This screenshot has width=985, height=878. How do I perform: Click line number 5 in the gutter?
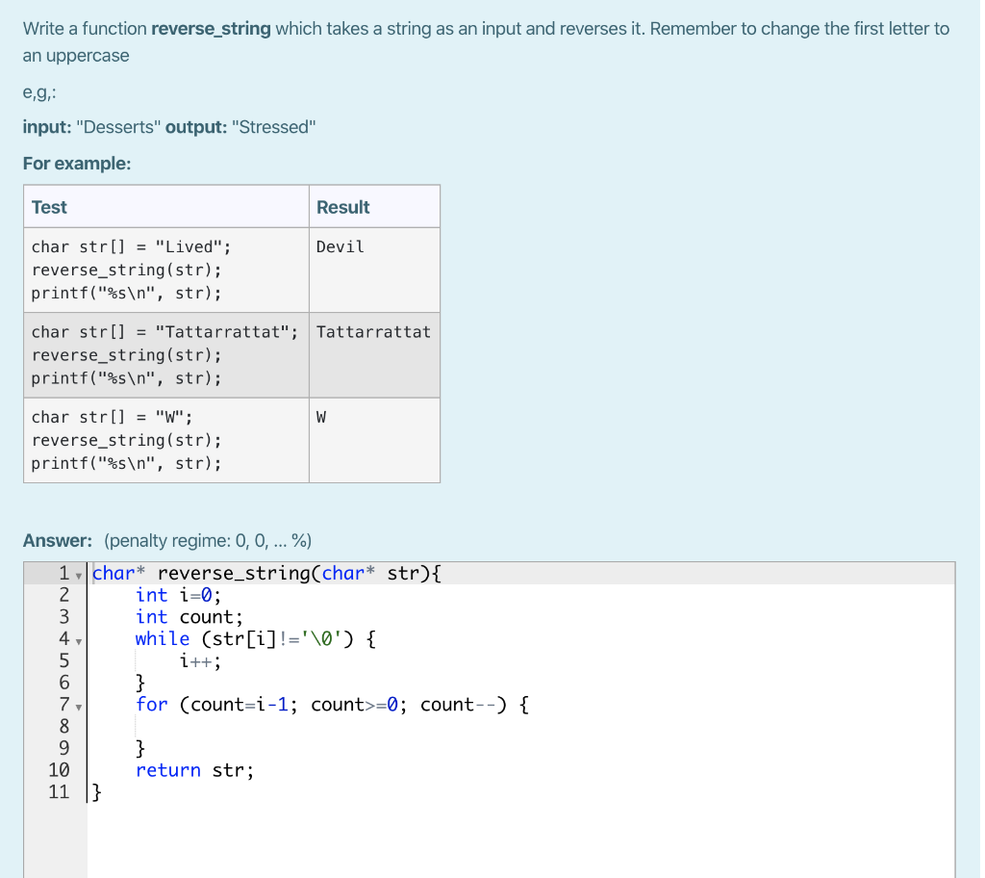point(63,660)
